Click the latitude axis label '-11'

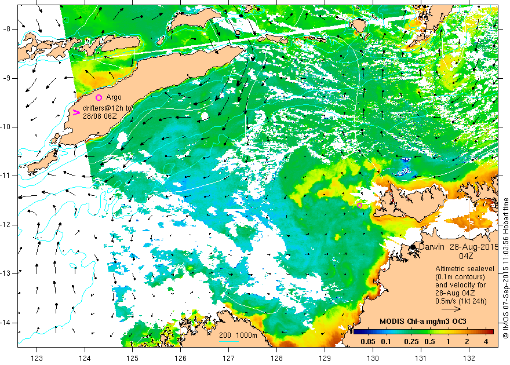pos(6,176)
